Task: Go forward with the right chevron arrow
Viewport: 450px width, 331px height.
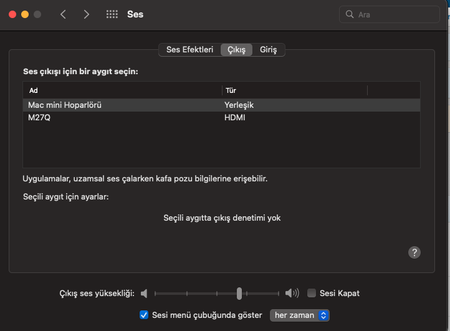Action: point(86,14)
